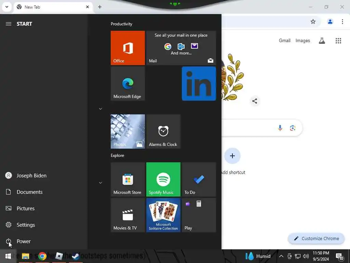This screenshot has height=263, width=350.
Task: Open Microsoft Store tile
Action: point(128,179)
